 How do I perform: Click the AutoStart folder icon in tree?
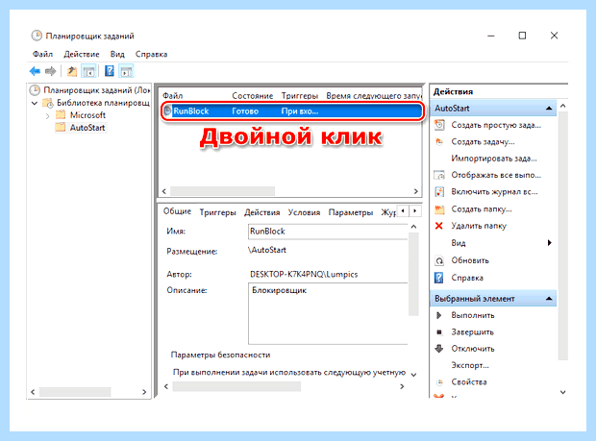[x=61, y=127]
